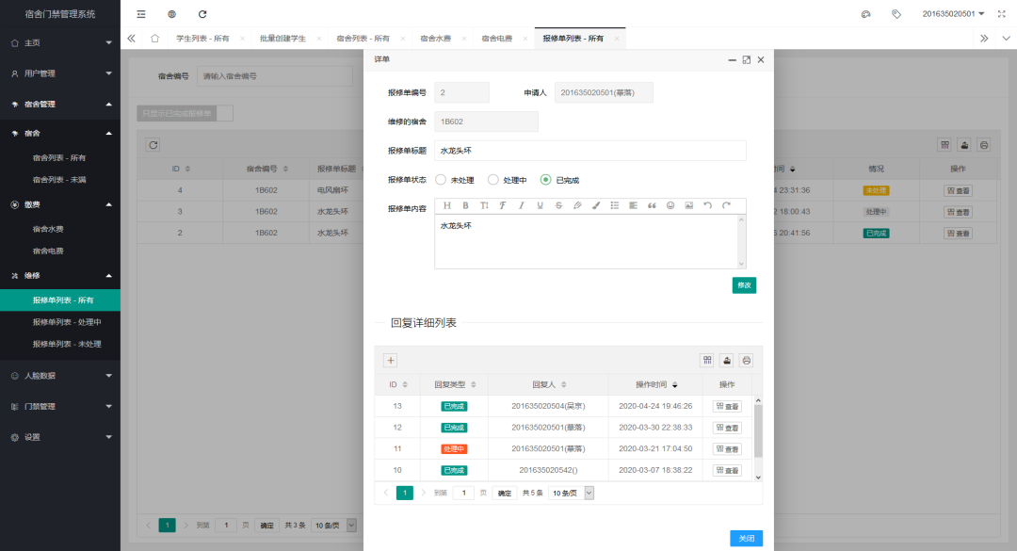Click the blue 关闭 button
1017x551 pixels.
coord(746,538)
